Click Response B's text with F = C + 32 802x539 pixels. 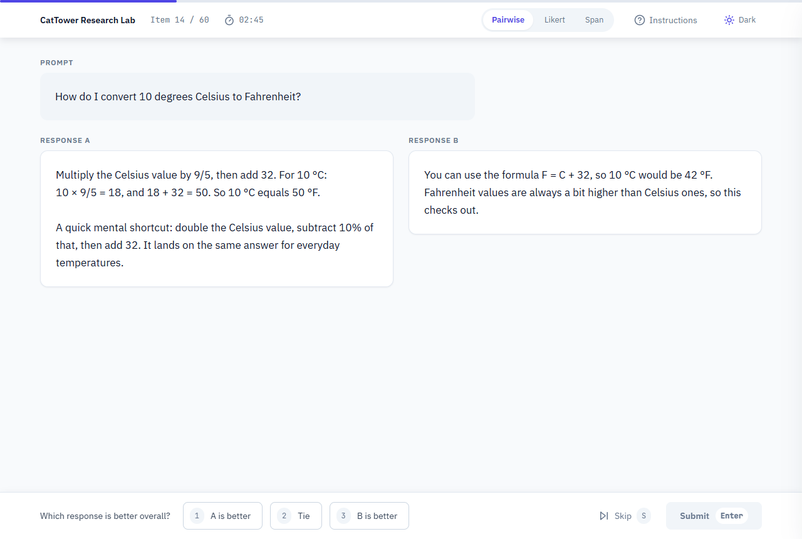pos(583,192)
